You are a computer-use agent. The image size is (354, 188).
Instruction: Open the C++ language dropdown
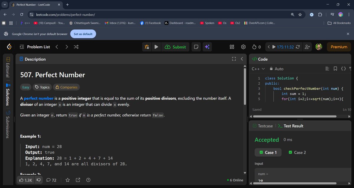coord(258,69)
